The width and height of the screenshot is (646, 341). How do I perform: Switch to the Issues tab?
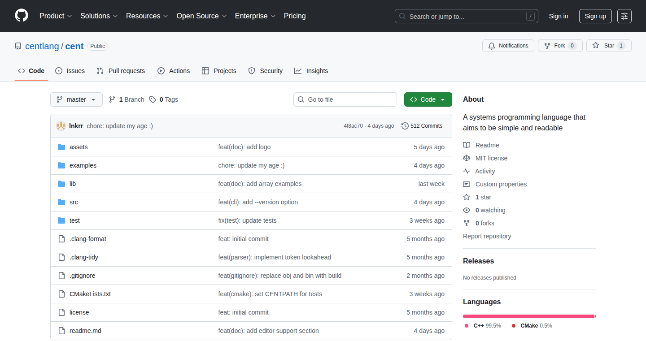(70, 71)
